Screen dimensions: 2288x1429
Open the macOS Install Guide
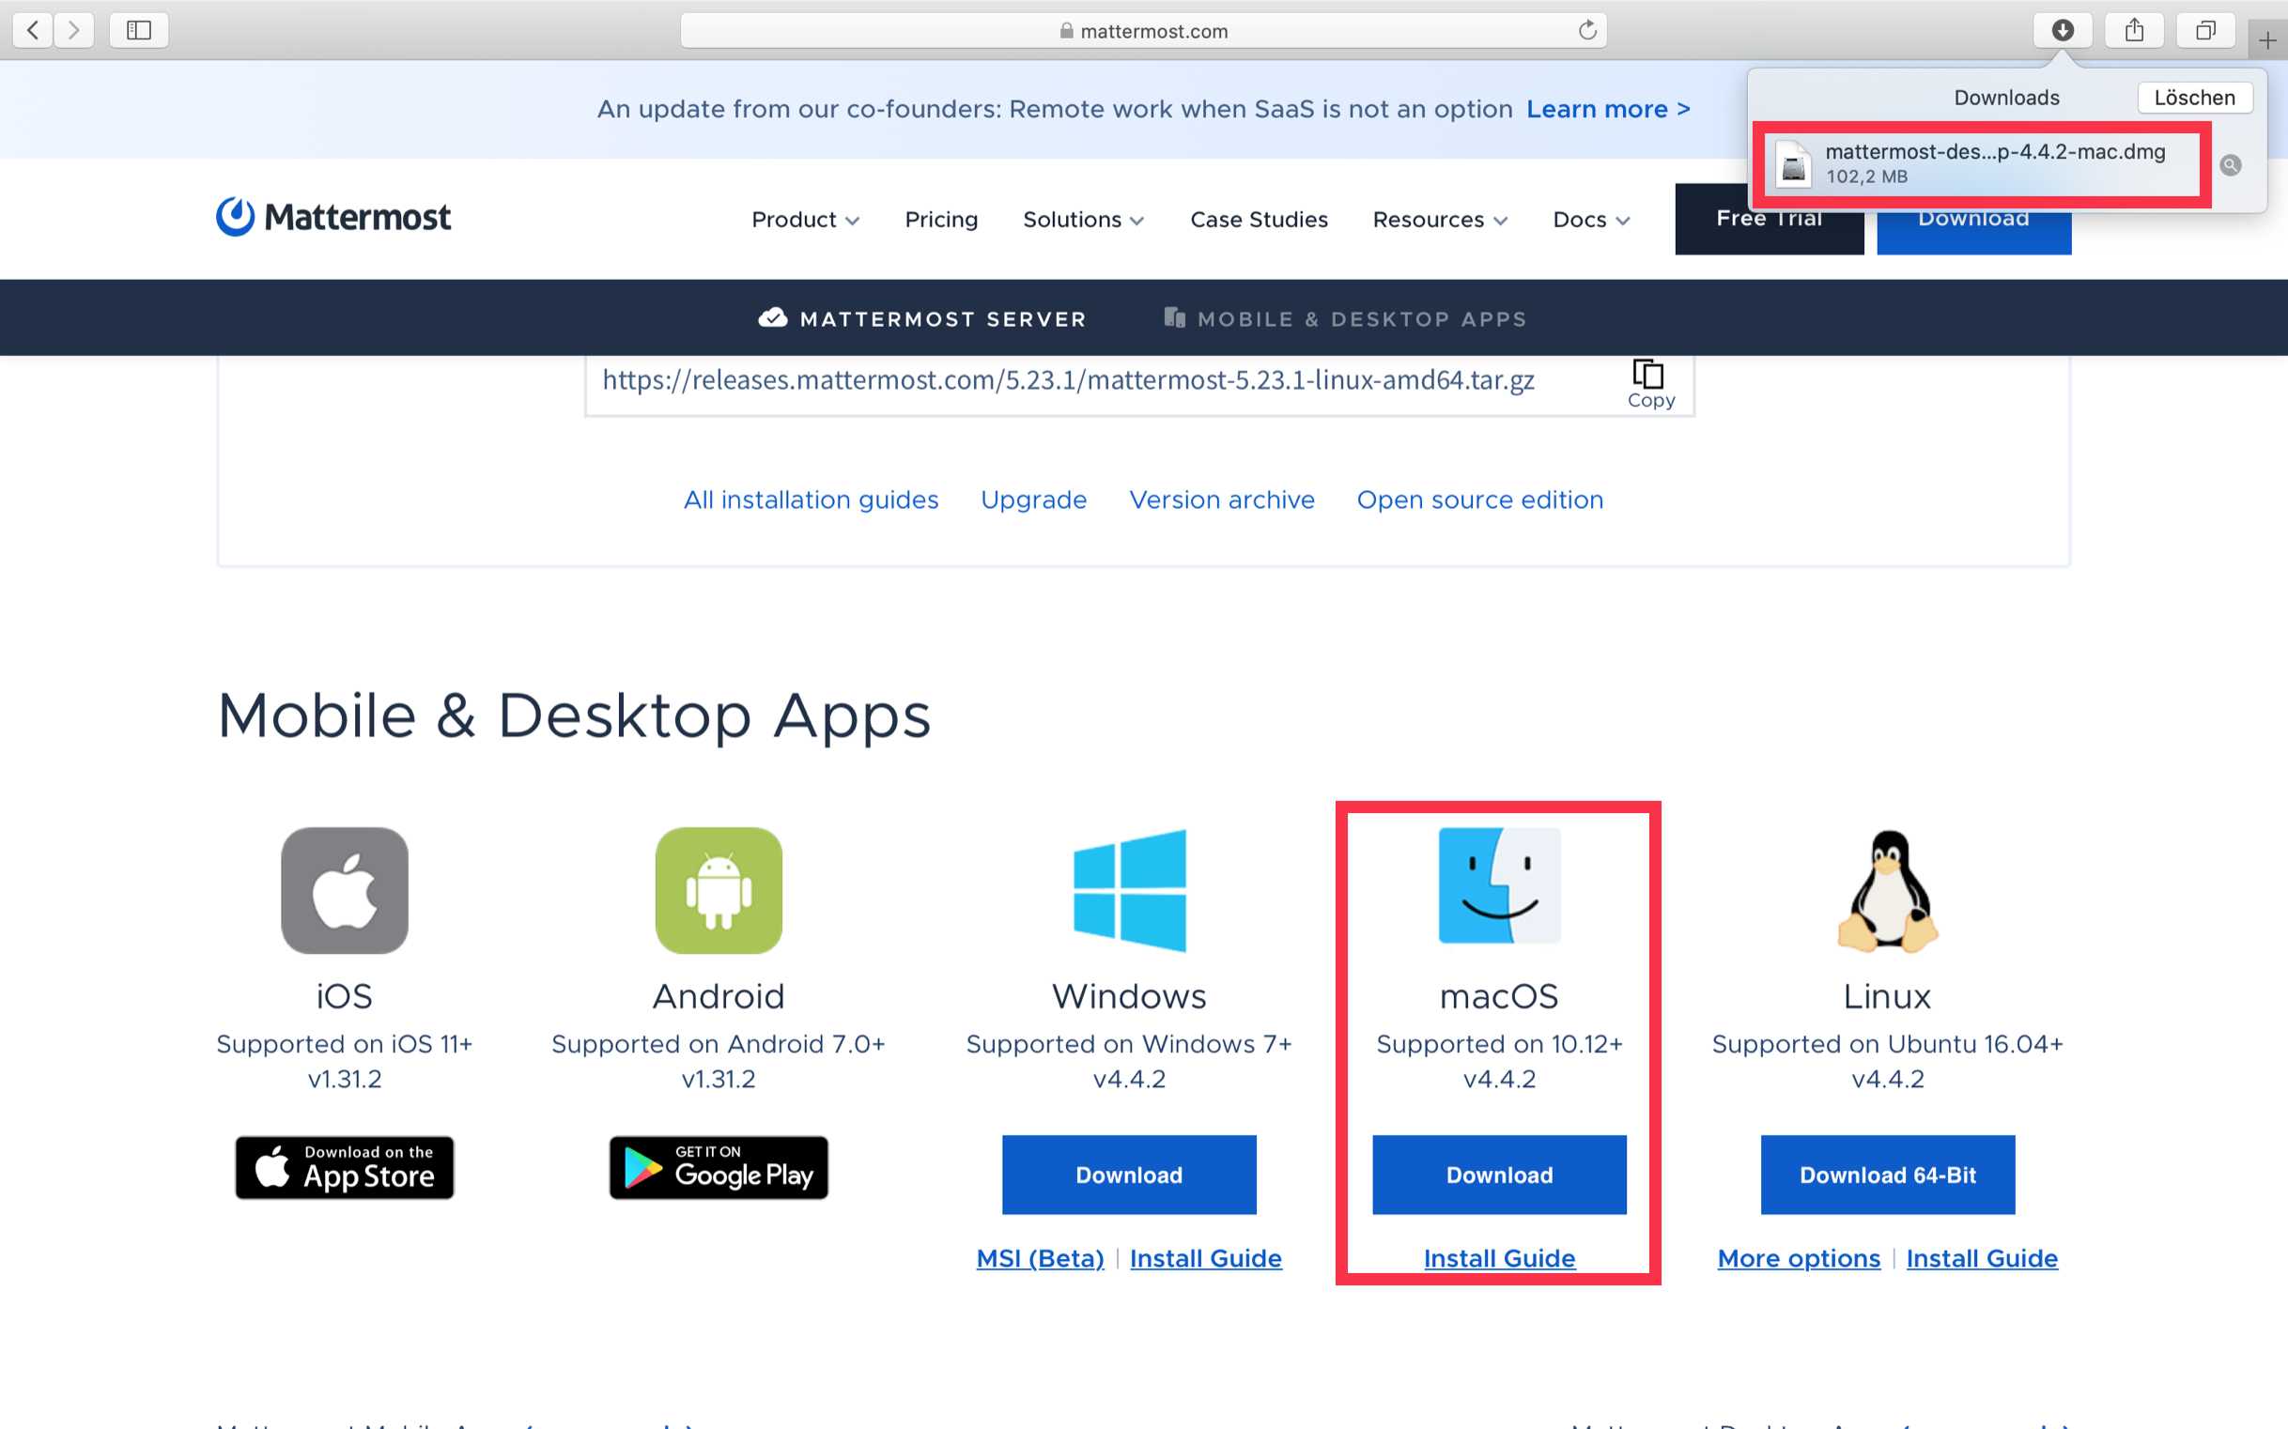[x=1500, y=1256]
